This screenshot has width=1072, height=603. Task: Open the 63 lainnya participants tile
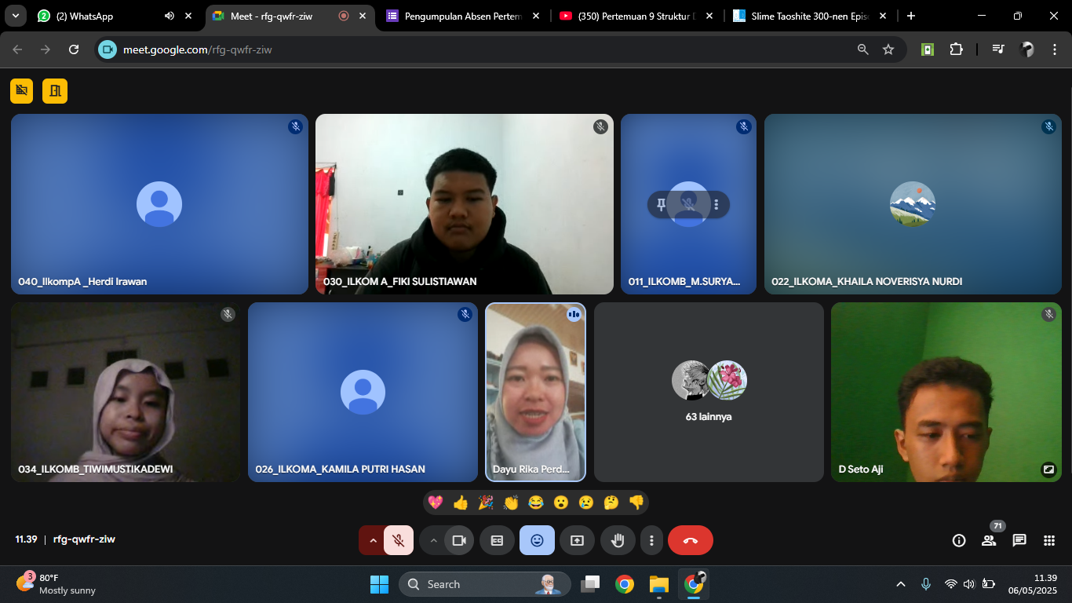coord(709,392)
